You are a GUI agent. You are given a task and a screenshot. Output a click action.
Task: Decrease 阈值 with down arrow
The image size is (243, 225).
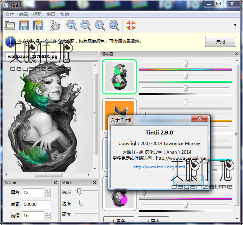(48, 218)
